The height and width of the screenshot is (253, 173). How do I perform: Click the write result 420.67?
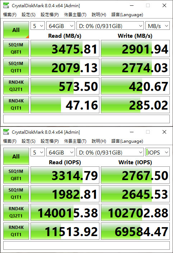click(135, 86)
